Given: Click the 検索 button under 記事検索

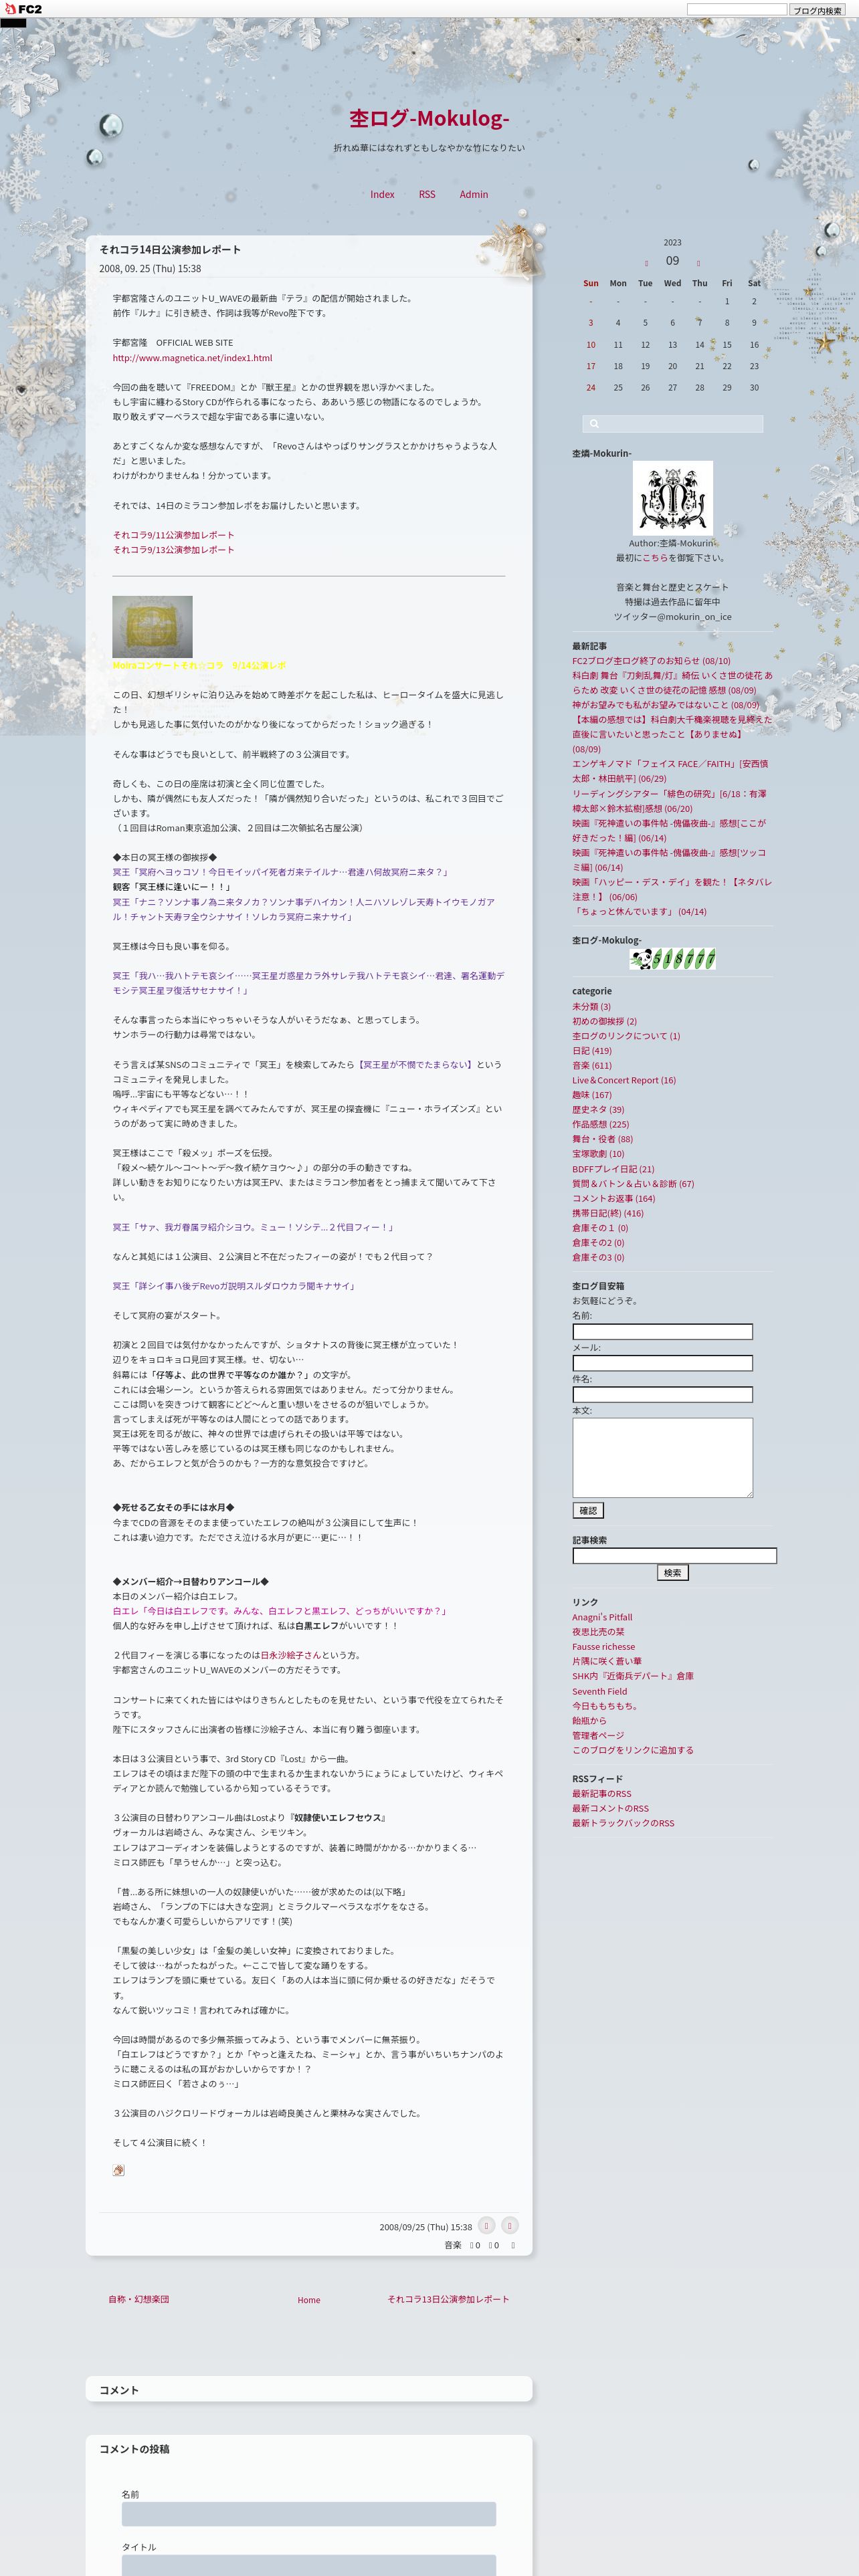Looking at the screenshot, I should click(673, 1573).
